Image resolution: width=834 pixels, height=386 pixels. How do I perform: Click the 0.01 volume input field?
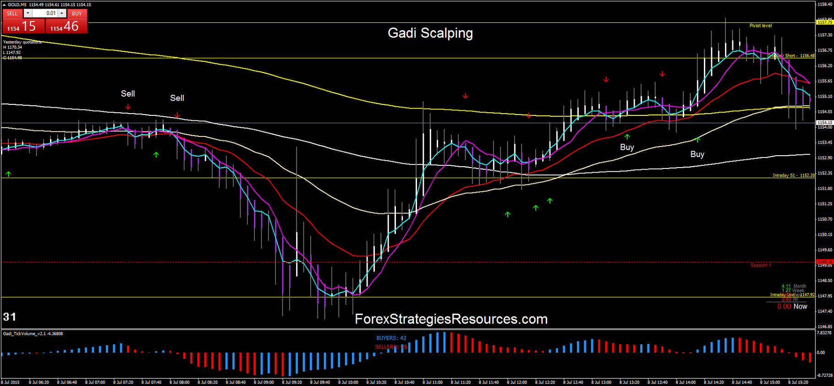[45, 13]
